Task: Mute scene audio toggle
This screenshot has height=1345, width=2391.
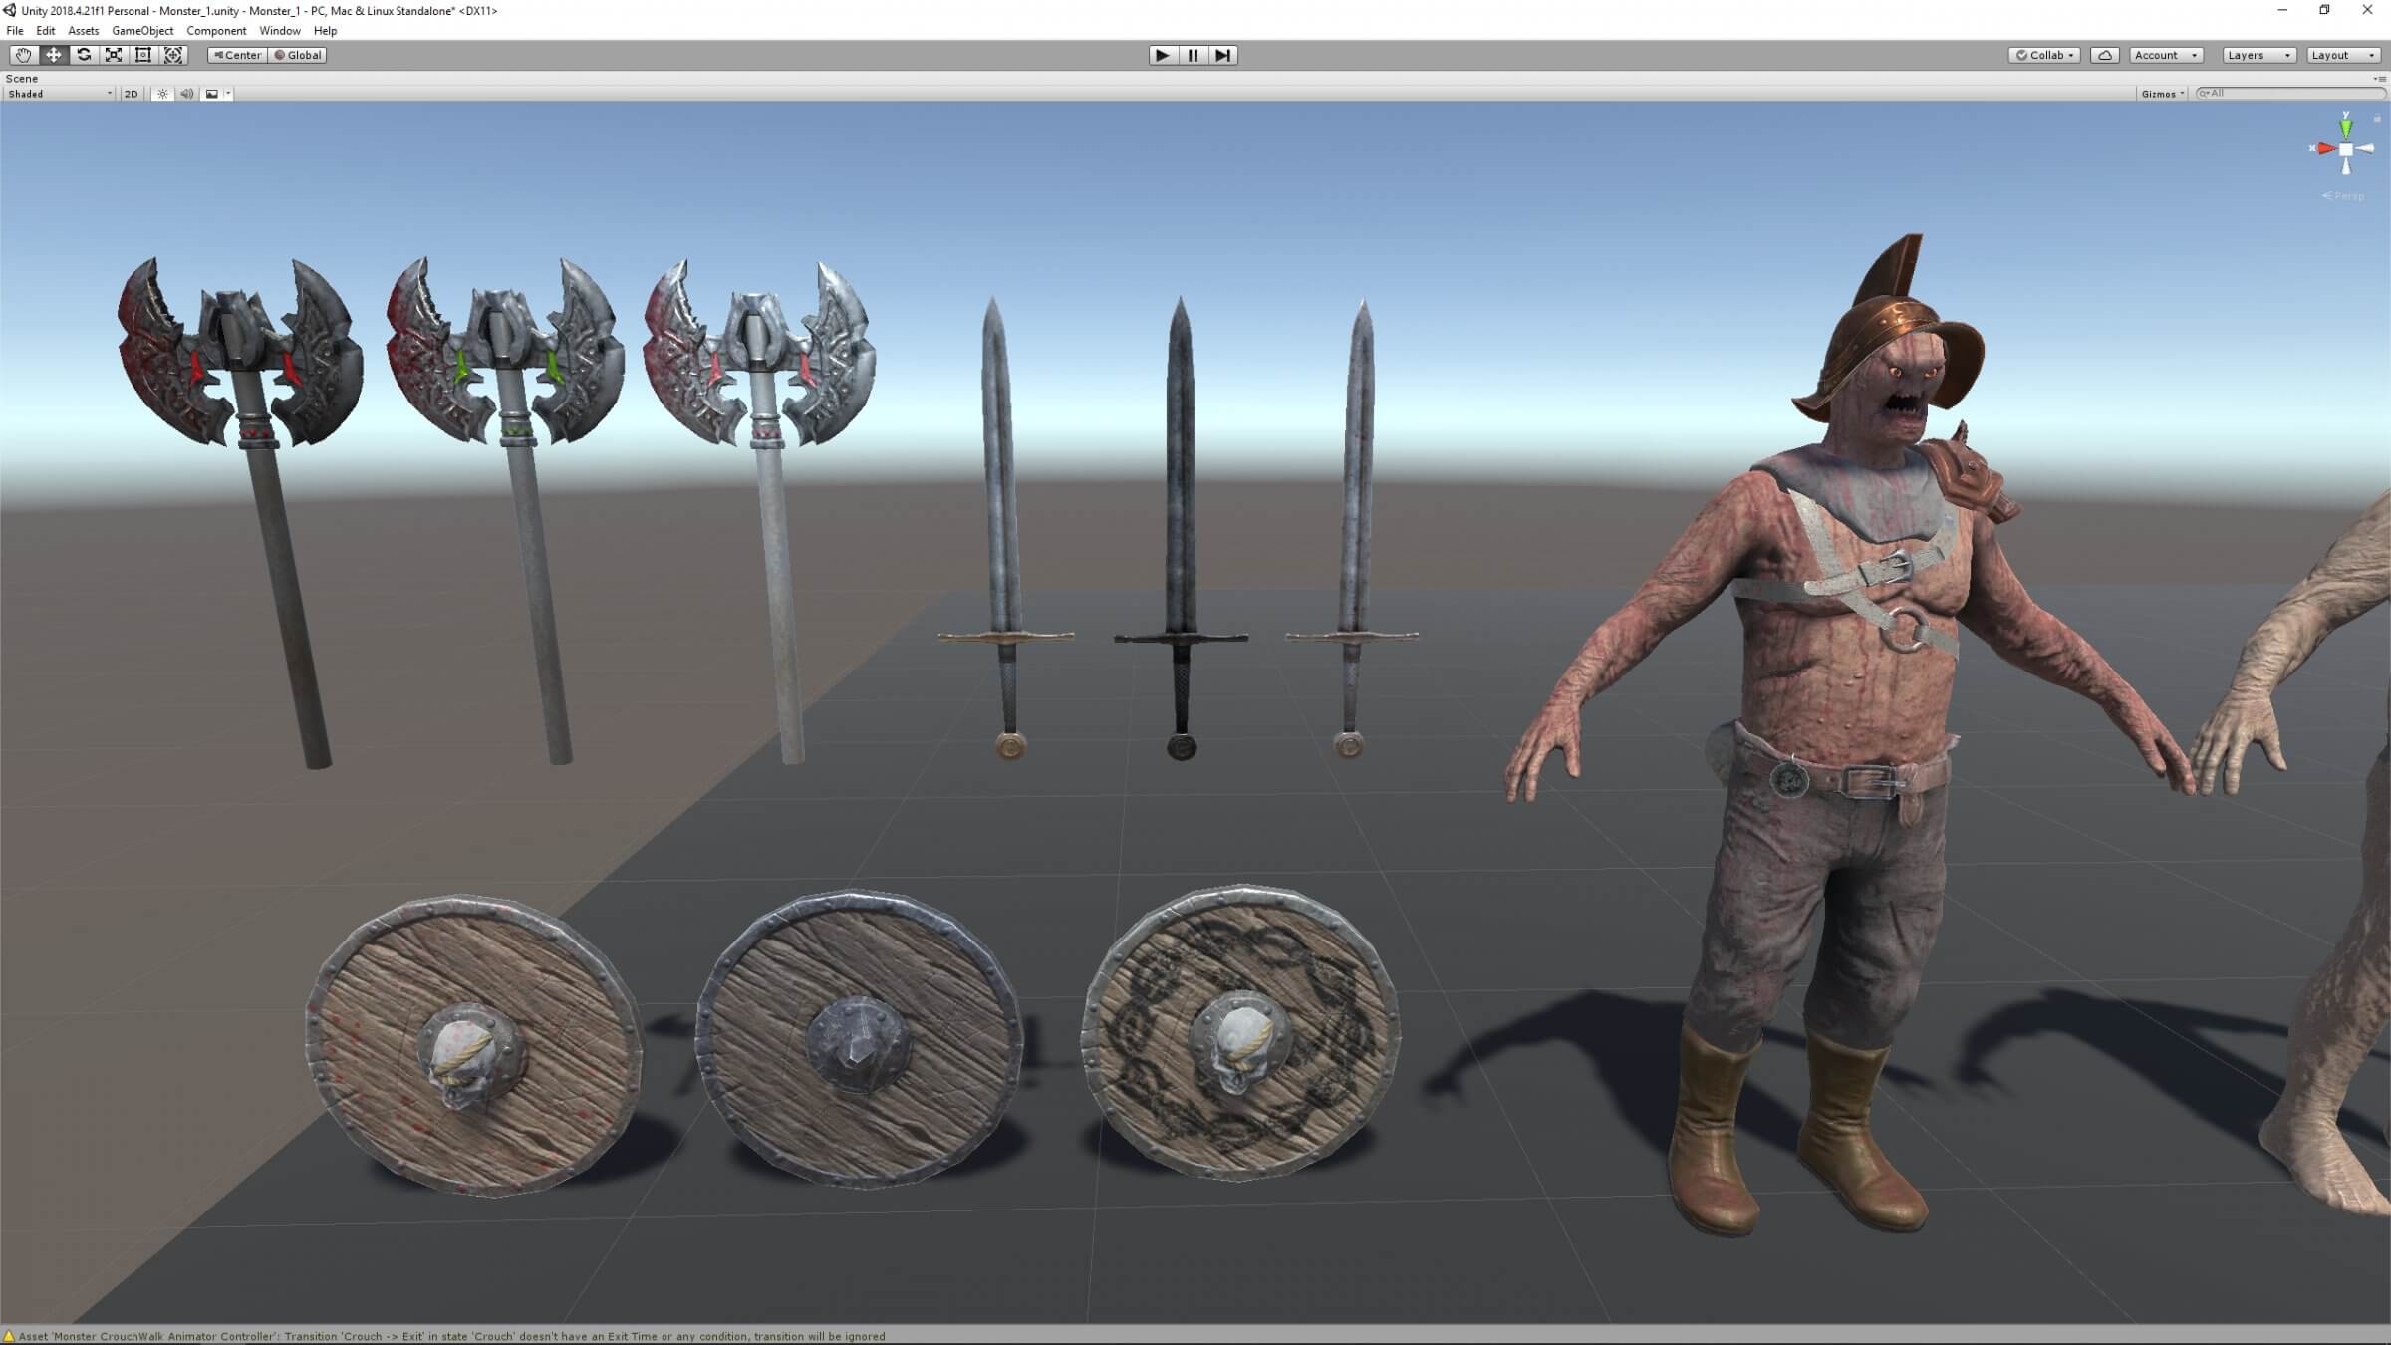Action: click(186, 94)
